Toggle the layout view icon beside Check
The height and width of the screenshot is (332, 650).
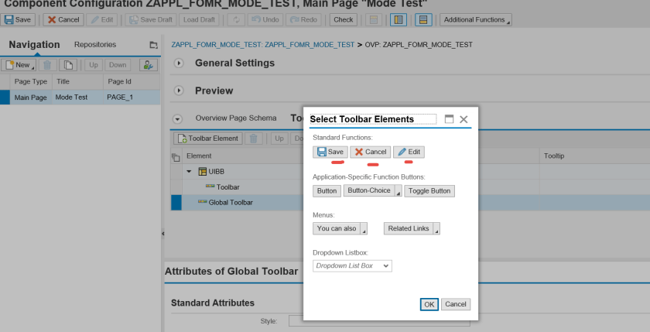372,19
